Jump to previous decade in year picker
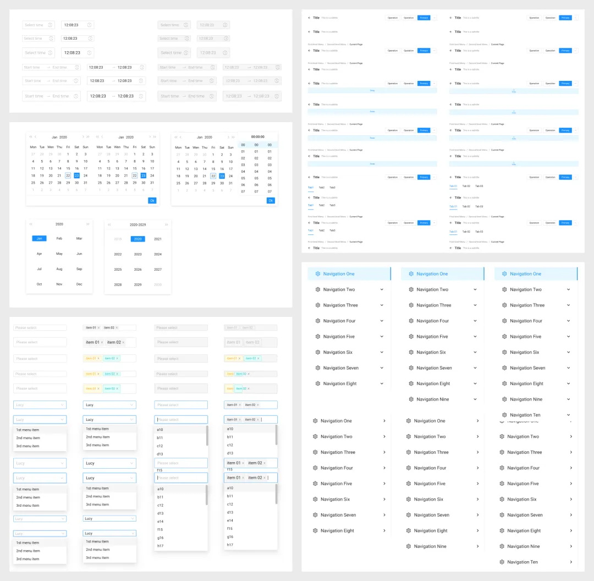 pyautogui.click(x=109, y=224)
